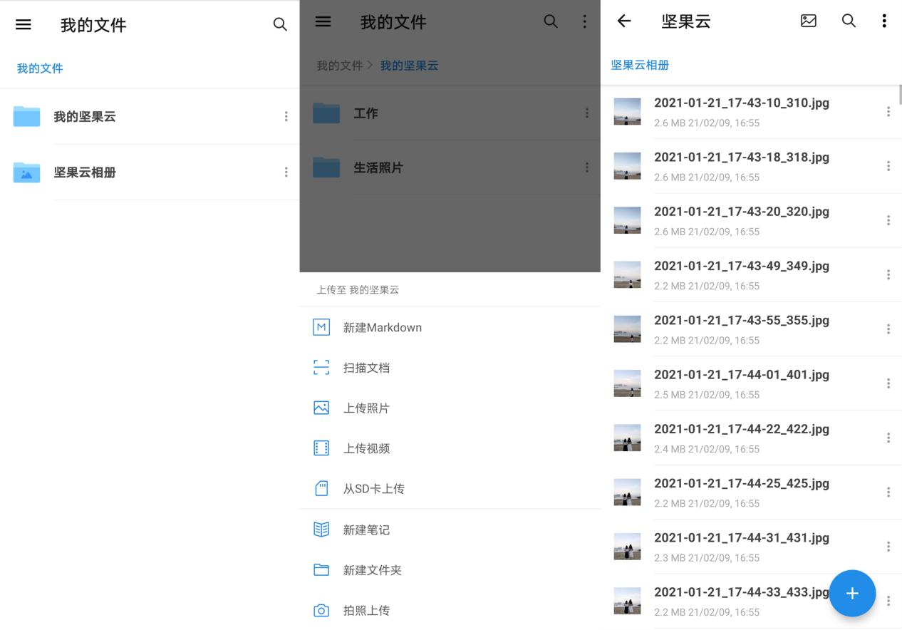The image size is (902, 630).
Task: Open thumbnail of 2021-01-21_17-43-18_318.jpg
Action: 627,166
